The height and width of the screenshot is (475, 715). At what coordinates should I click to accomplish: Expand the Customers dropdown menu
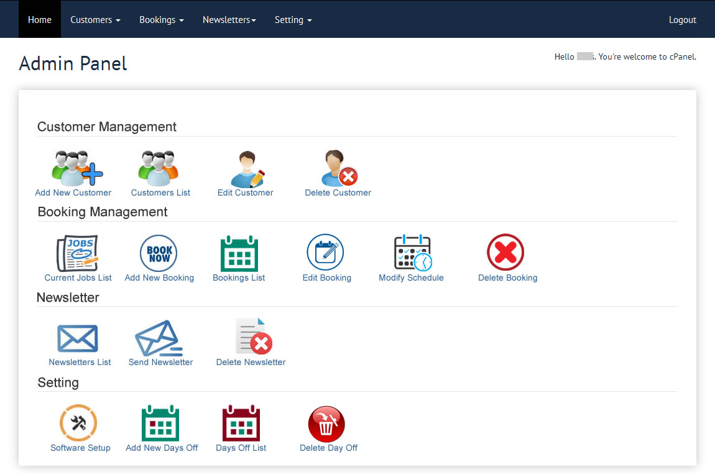click(x=95, y=20)
